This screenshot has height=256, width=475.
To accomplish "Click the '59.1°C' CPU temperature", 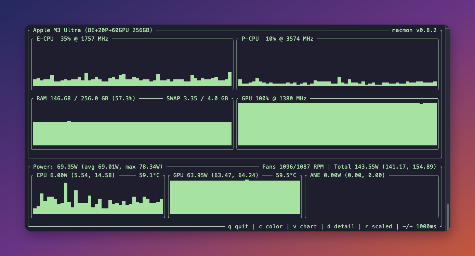I will (x=149, y=175).
